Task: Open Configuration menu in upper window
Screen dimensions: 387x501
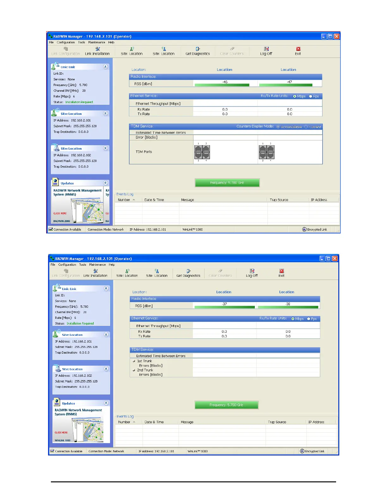Action: click(66, 42)
